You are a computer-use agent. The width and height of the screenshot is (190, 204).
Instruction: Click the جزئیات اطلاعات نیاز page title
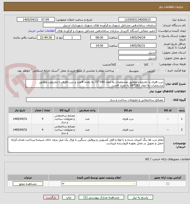171,7
